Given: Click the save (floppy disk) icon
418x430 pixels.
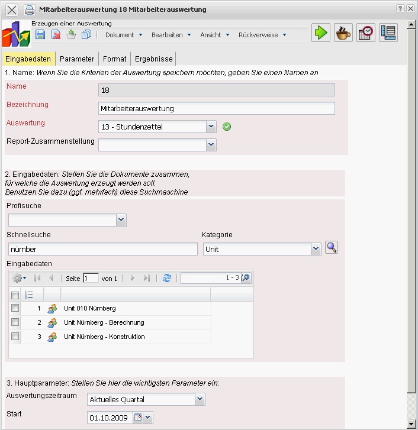Looking at the screenshot, I should coord(41,34).
